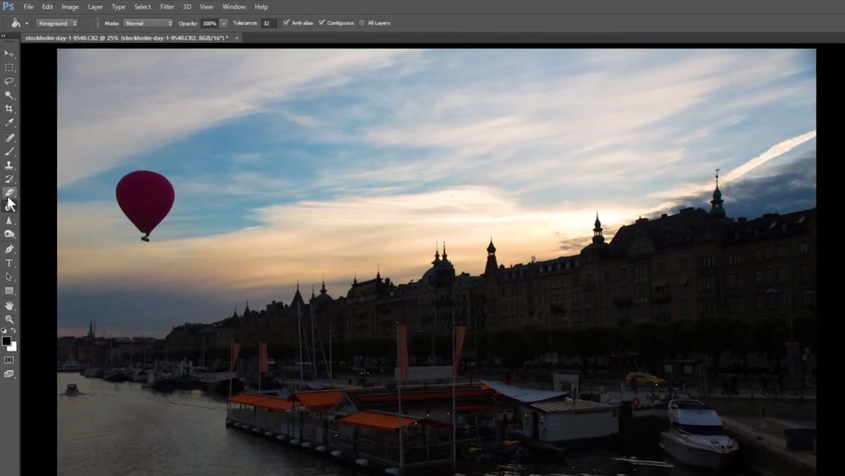Toggle the Contiguous checkbox

322,23
